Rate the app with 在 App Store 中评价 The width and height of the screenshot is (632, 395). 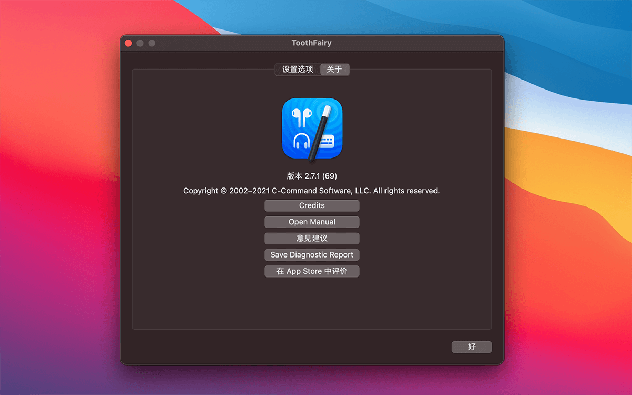312,271
